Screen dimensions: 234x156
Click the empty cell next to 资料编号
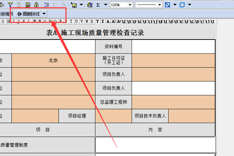click(x=173, y=46)
